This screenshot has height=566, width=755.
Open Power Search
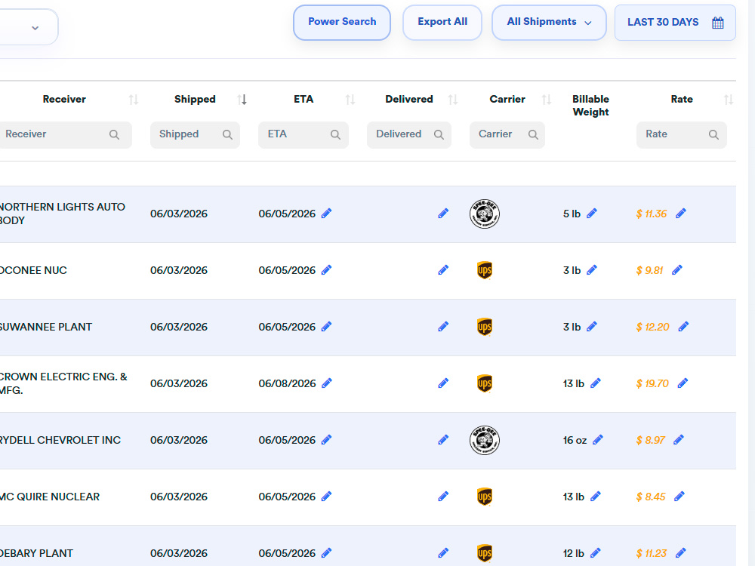(x=342, y=23)
